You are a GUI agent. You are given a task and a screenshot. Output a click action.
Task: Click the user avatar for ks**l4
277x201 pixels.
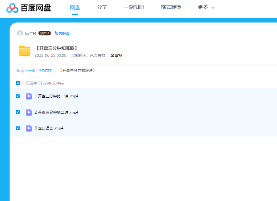point(20,33)
